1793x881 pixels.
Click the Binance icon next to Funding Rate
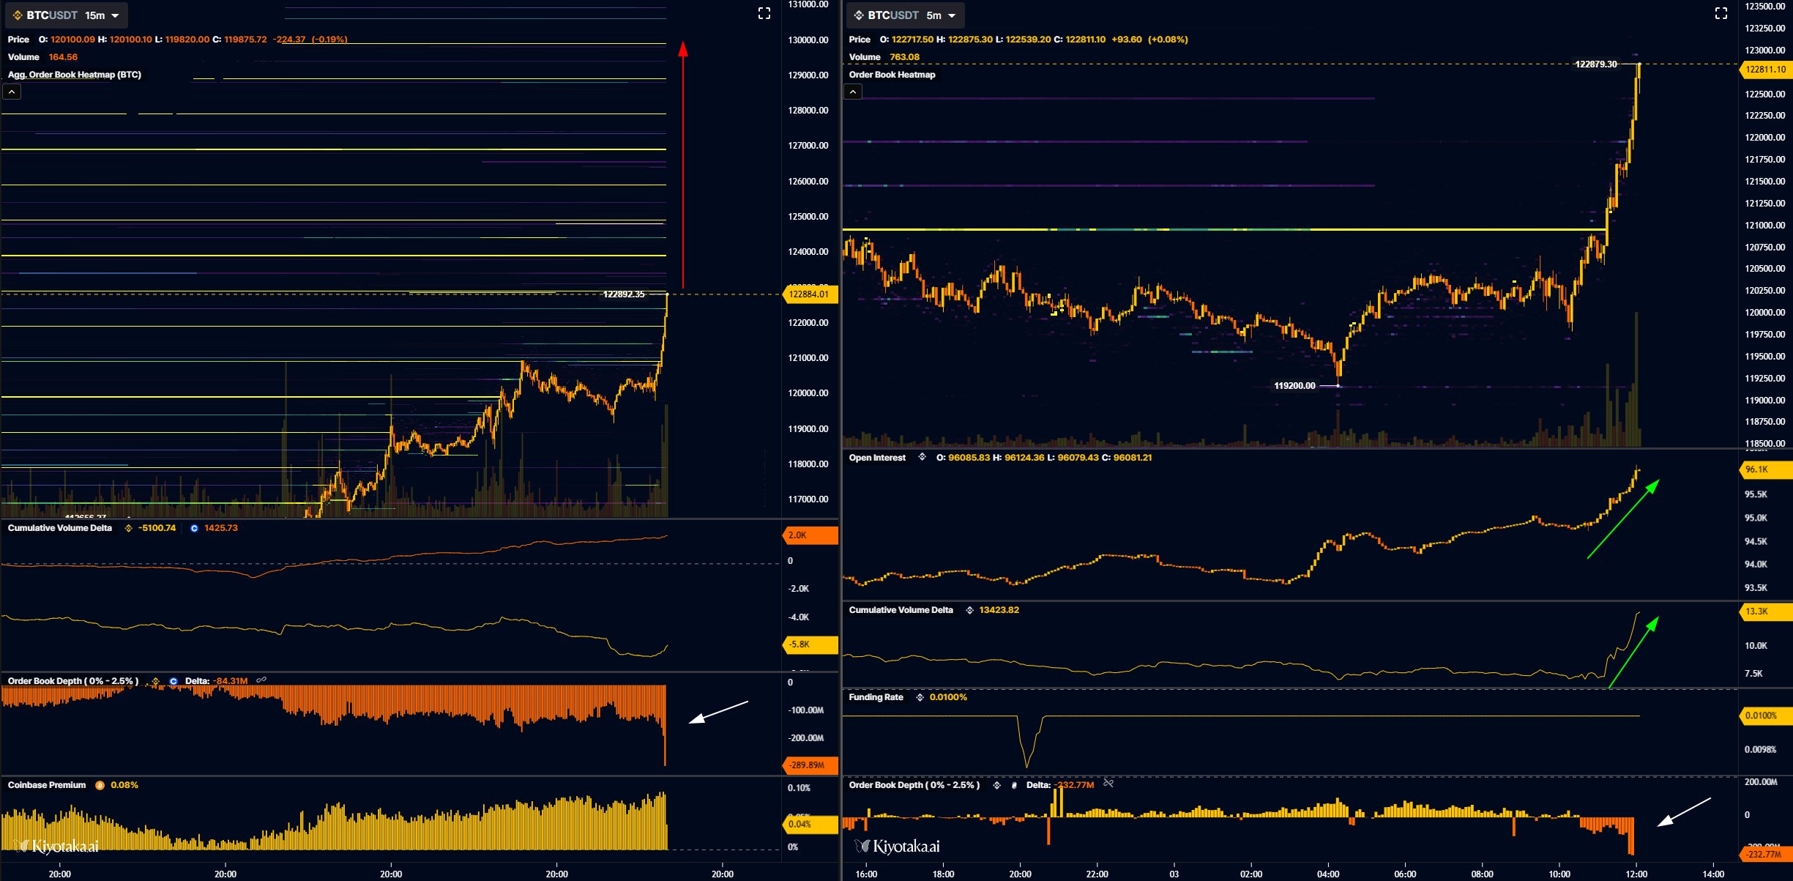tap(920, 696)
